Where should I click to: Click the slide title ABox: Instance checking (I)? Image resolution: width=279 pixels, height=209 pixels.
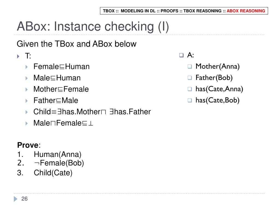point(93,26)
